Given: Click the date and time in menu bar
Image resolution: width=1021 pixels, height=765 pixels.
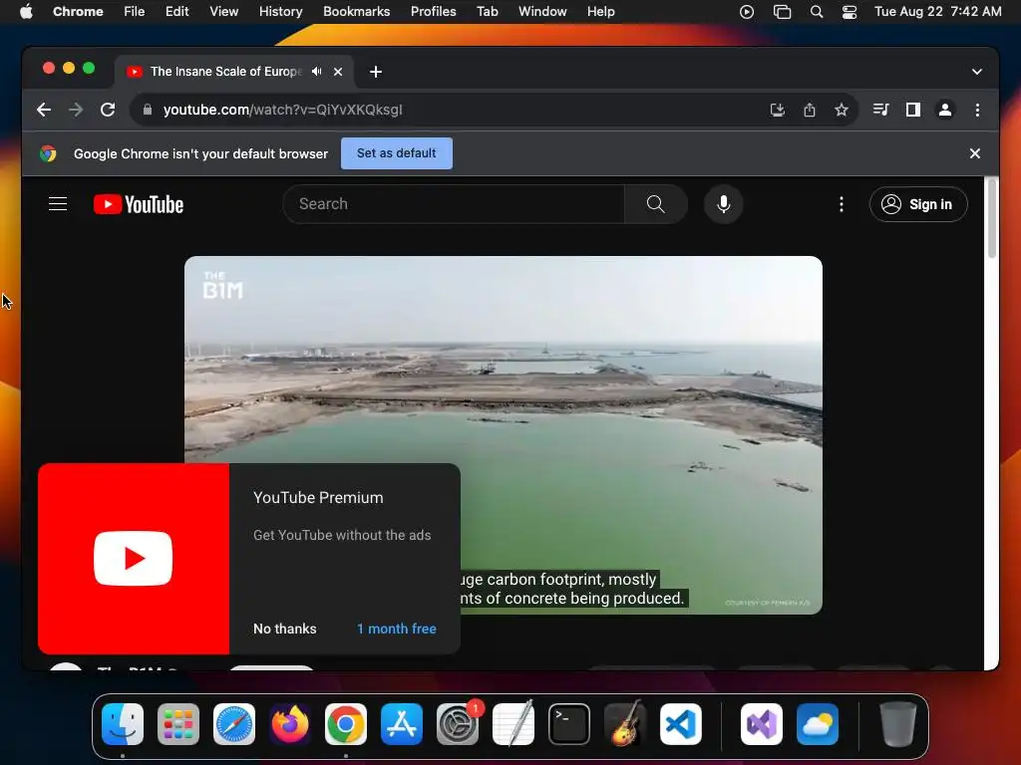Looking at the screenshot, I should (x=937, y=12).
